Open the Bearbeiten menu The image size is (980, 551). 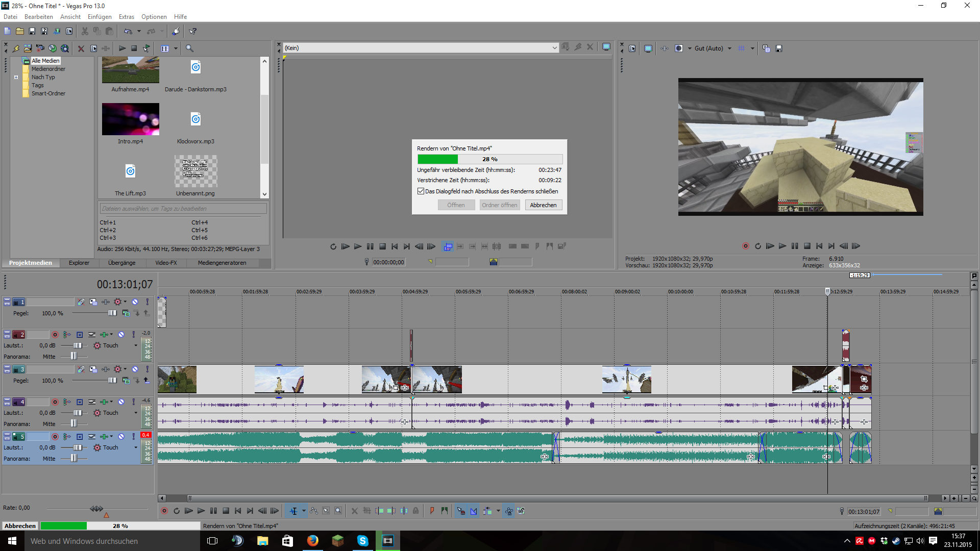coord(38,17)
